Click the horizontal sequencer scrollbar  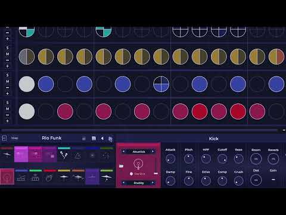click(140, 130)
